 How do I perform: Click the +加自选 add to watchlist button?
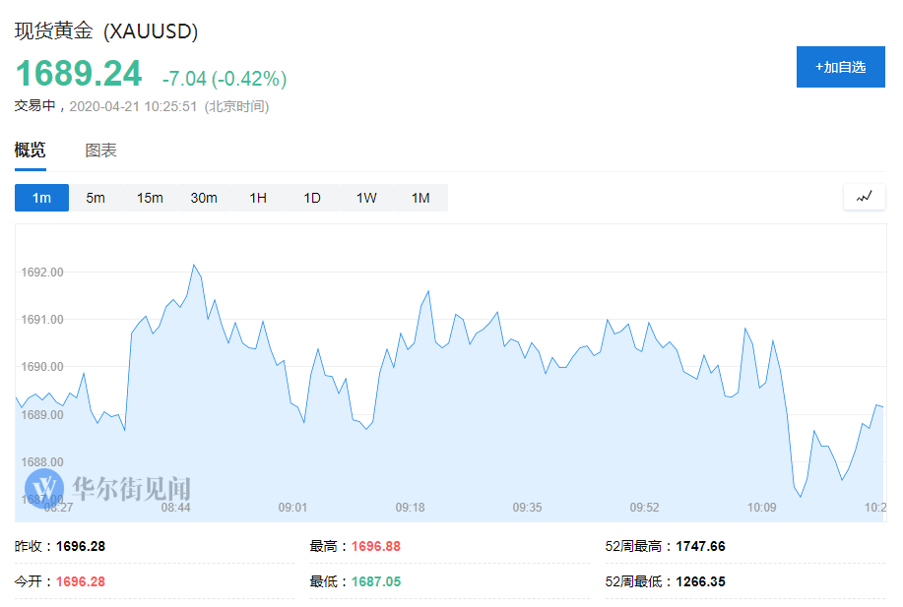[840, 67]
